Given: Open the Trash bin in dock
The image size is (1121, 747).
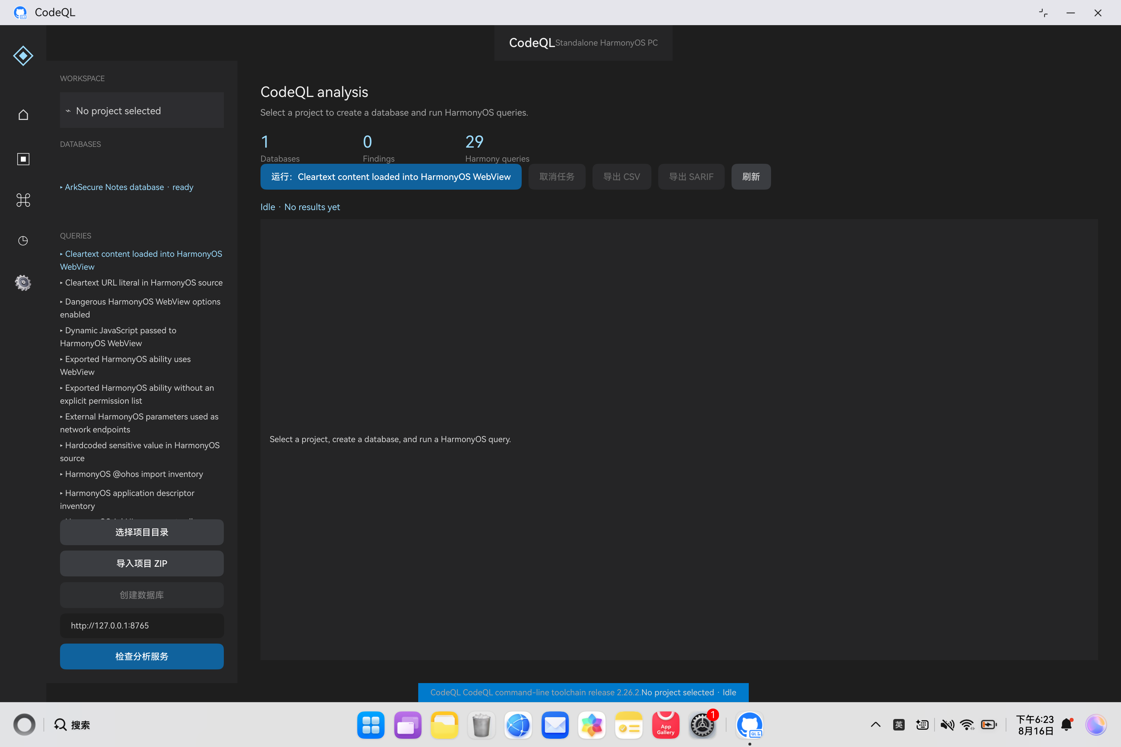Looking at the screenshot, I should click(x=481, y=725).
